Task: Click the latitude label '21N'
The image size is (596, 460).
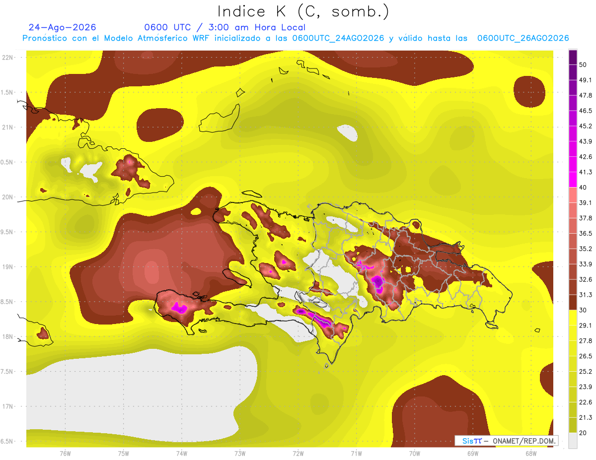Action: click(8, 127)
